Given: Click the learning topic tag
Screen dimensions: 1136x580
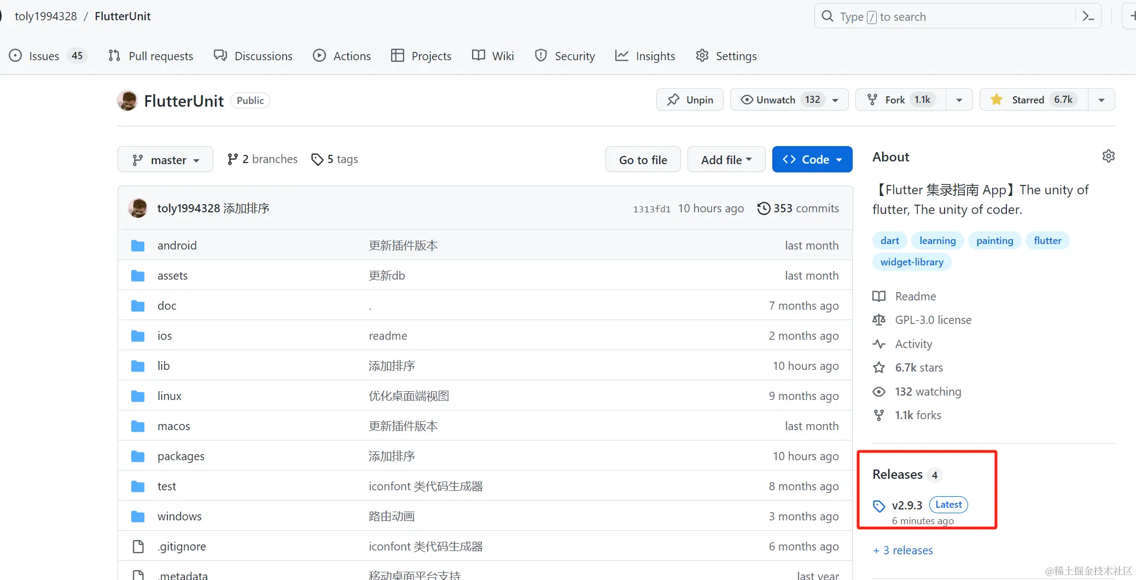Looking at the screenshot, I should point(937,241).
